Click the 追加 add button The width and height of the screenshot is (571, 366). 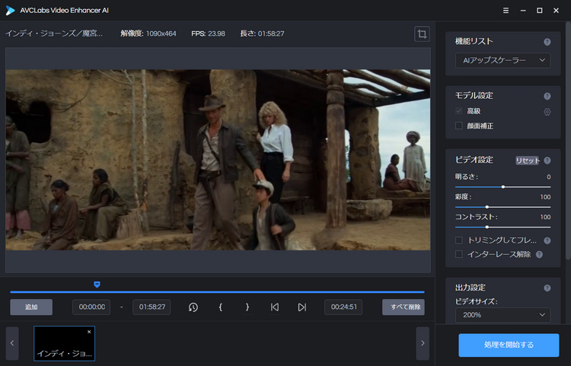pos(31,307)
